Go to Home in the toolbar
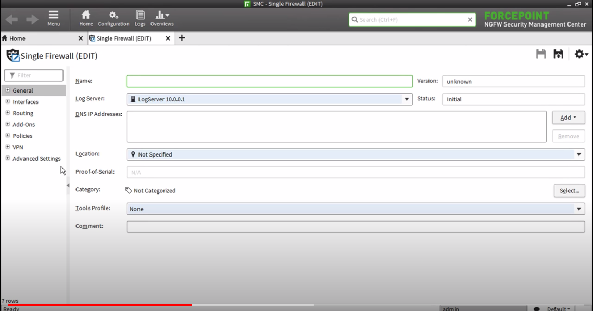The width and height of the screenshot is (593, 311). pyautogui.click(x=86, y=18)
